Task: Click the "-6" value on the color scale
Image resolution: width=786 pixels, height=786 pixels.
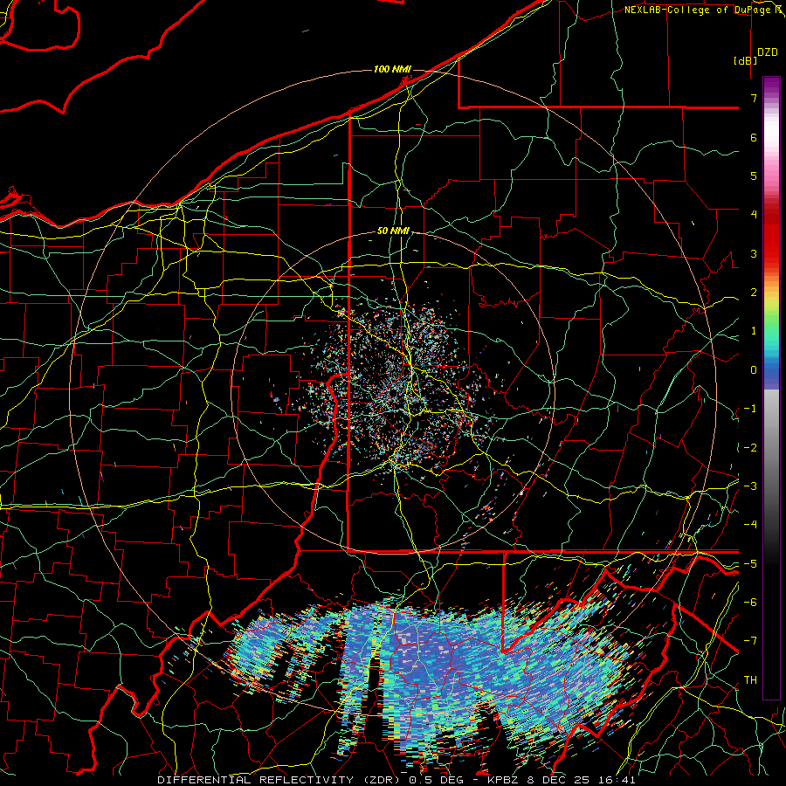Action: (750, 602)
